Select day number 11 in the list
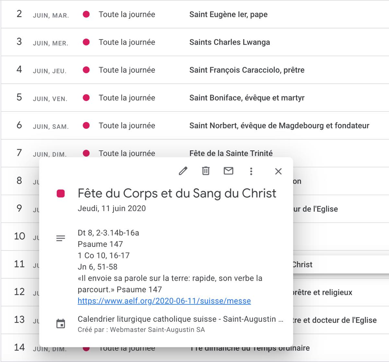The image size is (389, 362). coord(19,264)
